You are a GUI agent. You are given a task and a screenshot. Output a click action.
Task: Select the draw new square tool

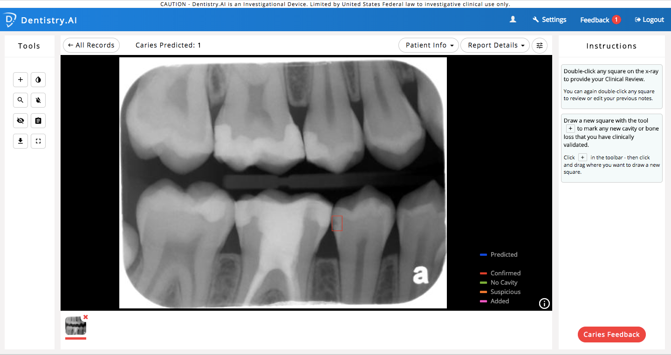[21, 80]
